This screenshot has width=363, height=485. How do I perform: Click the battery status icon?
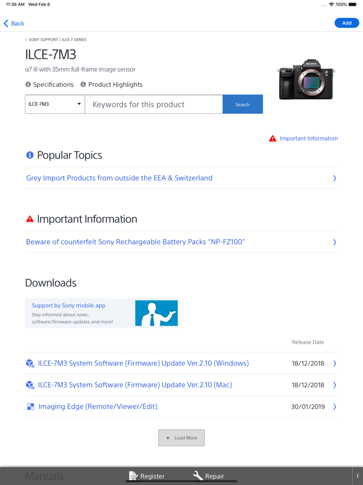pos(353,4)
